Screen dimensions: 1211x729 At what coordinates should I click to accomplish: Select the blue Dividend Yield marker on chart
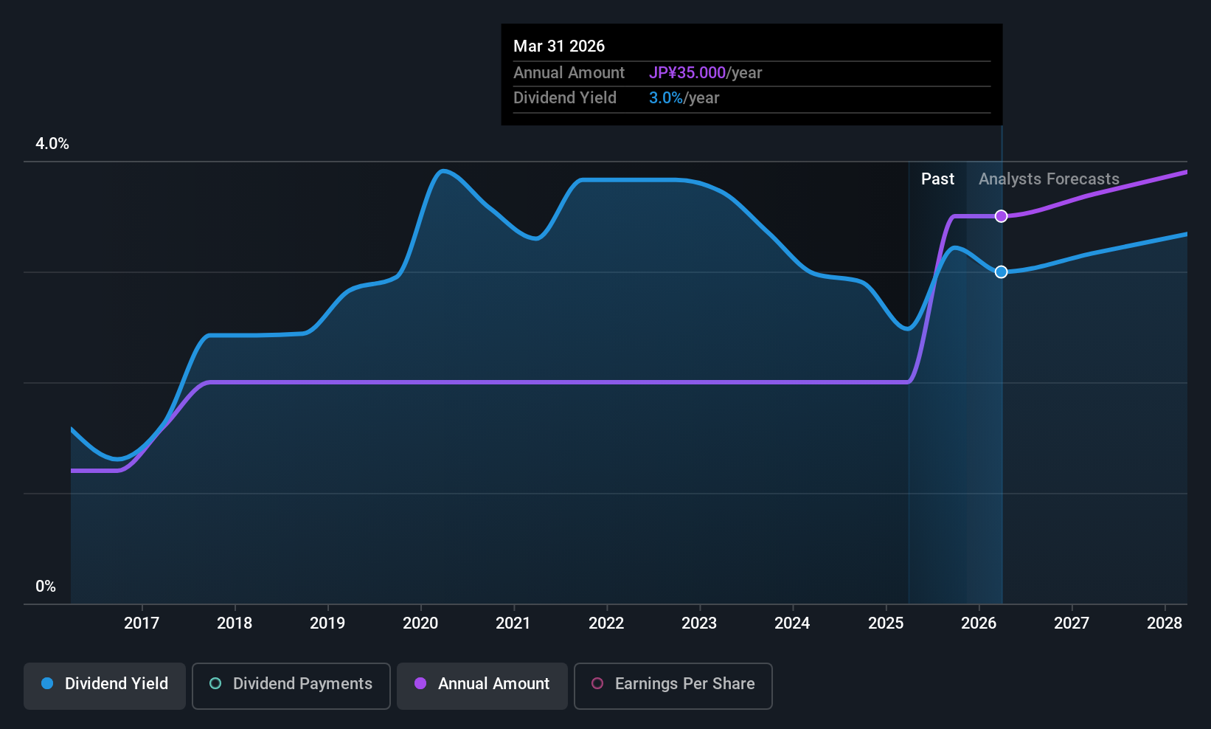pos(1001,272)
